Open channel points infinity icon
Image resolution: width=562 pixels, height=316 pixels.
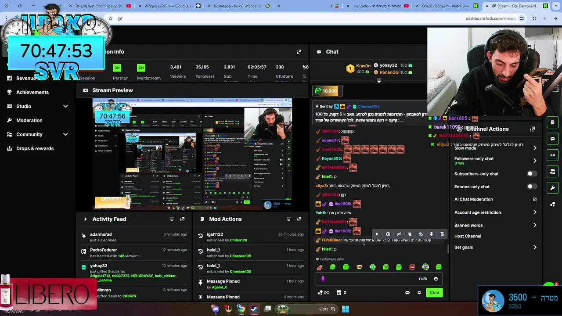[326, 293]
